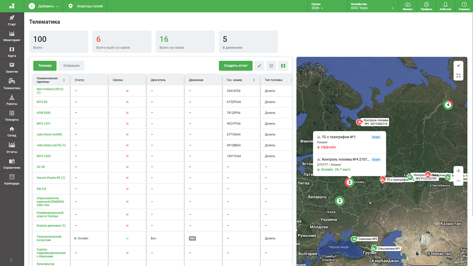Click the cluster marker labeled 4
The width and height of the screenshot is (473, 266).
448,105
